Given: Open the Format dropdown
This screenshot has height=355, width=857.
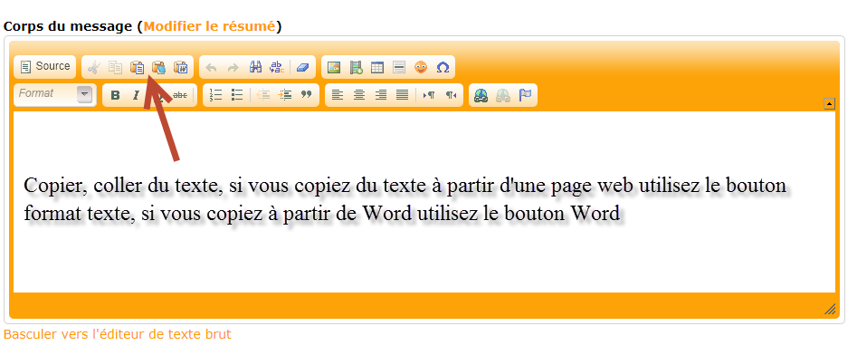Looking at the screenshot, I should pyautogui.click(x=54, y=94).
